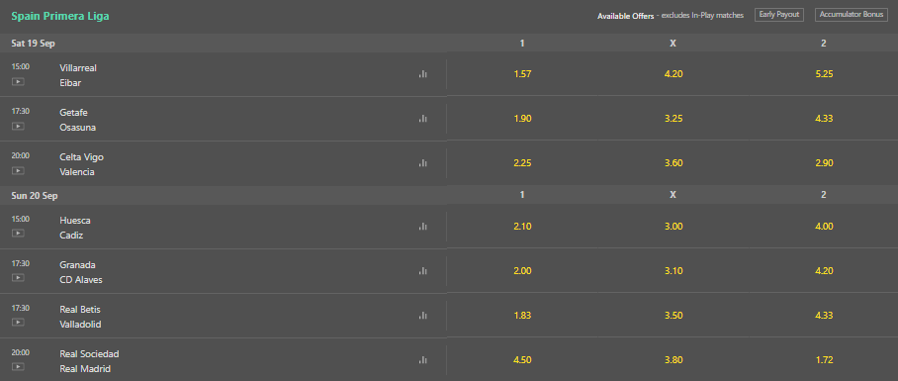This screenshot has height=381, width=898.
Task: Open stats icon for Real Betis vs Valladolid
Action: click(x=422, y=316)
